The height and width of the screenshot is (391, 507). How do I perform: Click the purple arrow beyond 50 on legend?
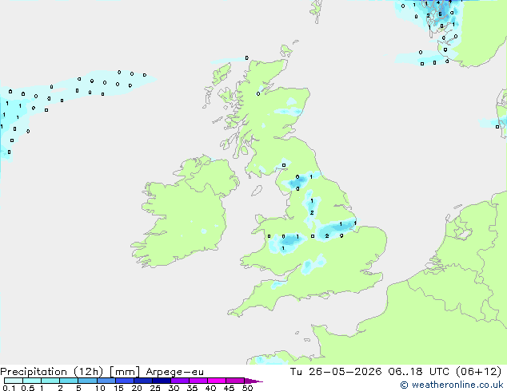pos(253,381)
